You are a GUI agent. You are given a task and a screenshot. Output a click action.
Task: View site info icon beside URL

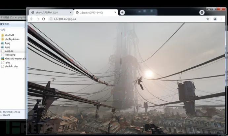point(51,19)
